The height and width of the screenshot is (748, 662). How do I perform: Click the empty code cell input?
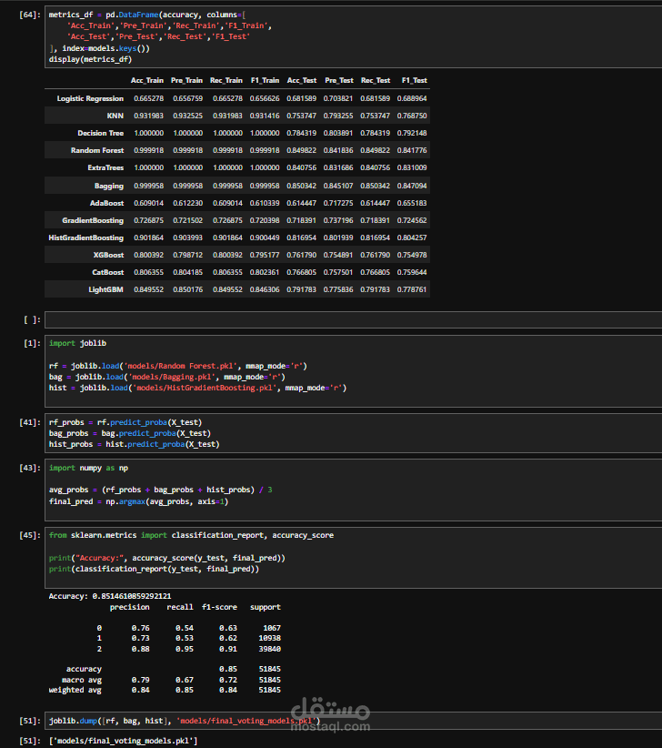click(353, 319)
